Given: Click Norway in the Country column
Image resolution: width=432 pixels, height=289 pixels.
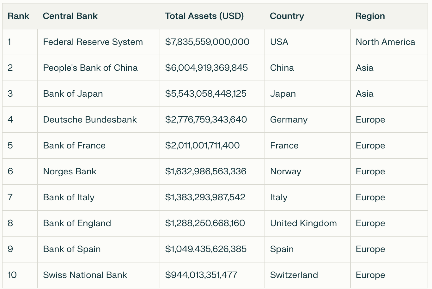Looking at the screenshot, I should (286, 172).
